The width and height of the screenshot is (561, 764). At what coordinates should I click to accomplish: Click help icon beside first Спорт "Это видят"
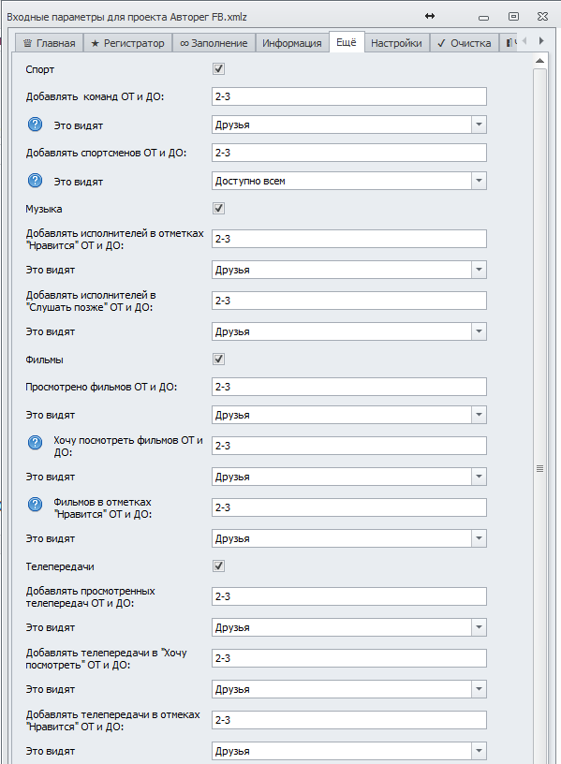pos(35,125)
